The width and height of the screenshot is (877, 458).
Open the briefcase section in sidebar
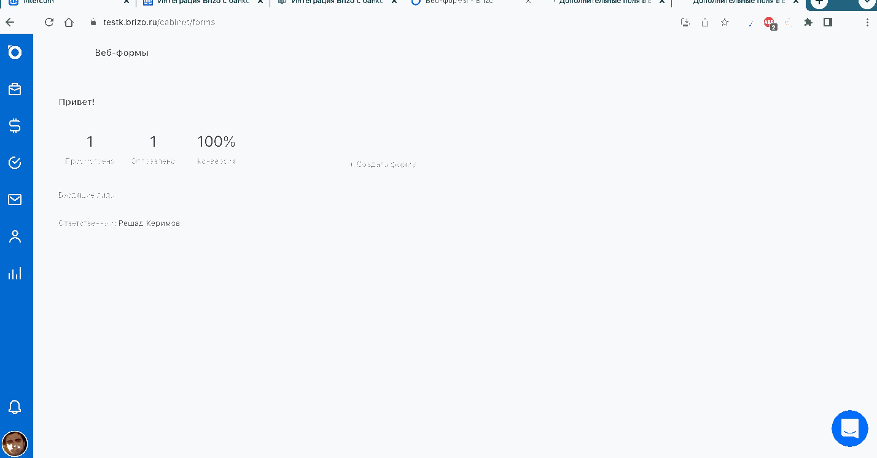coord(15,90)
